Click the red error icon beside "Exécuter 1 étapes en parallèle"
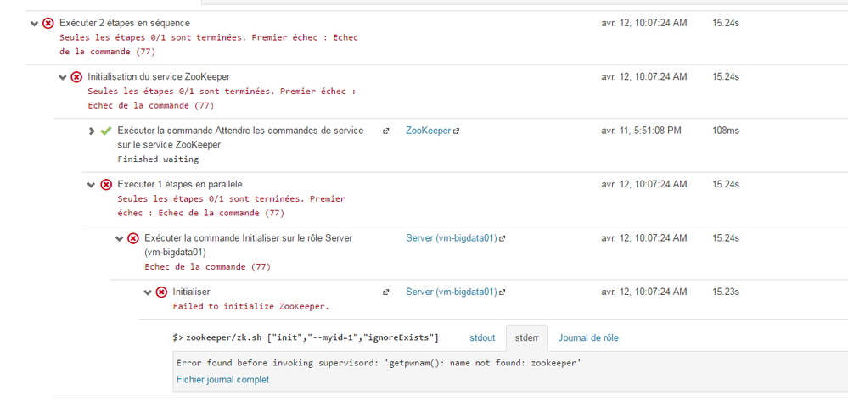 click(106, 184)
